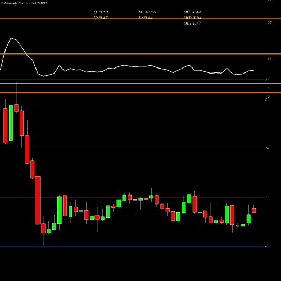
Task: Click the low value 'L: 9.44'
Action: click(146, 18)
